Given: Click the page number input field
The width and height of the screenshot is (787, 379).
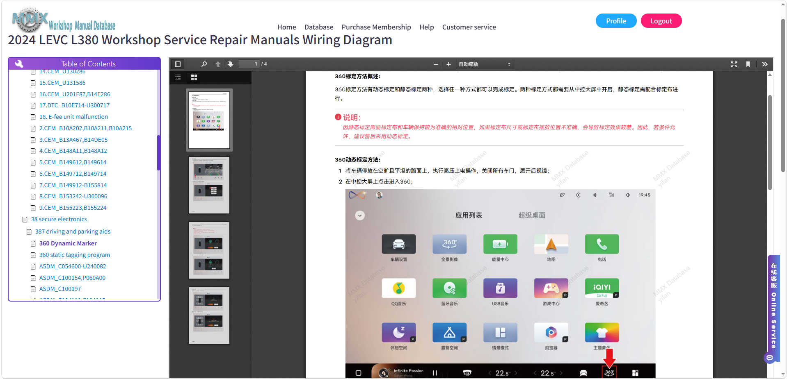Looking at the screenshot, I should point(249,64).
